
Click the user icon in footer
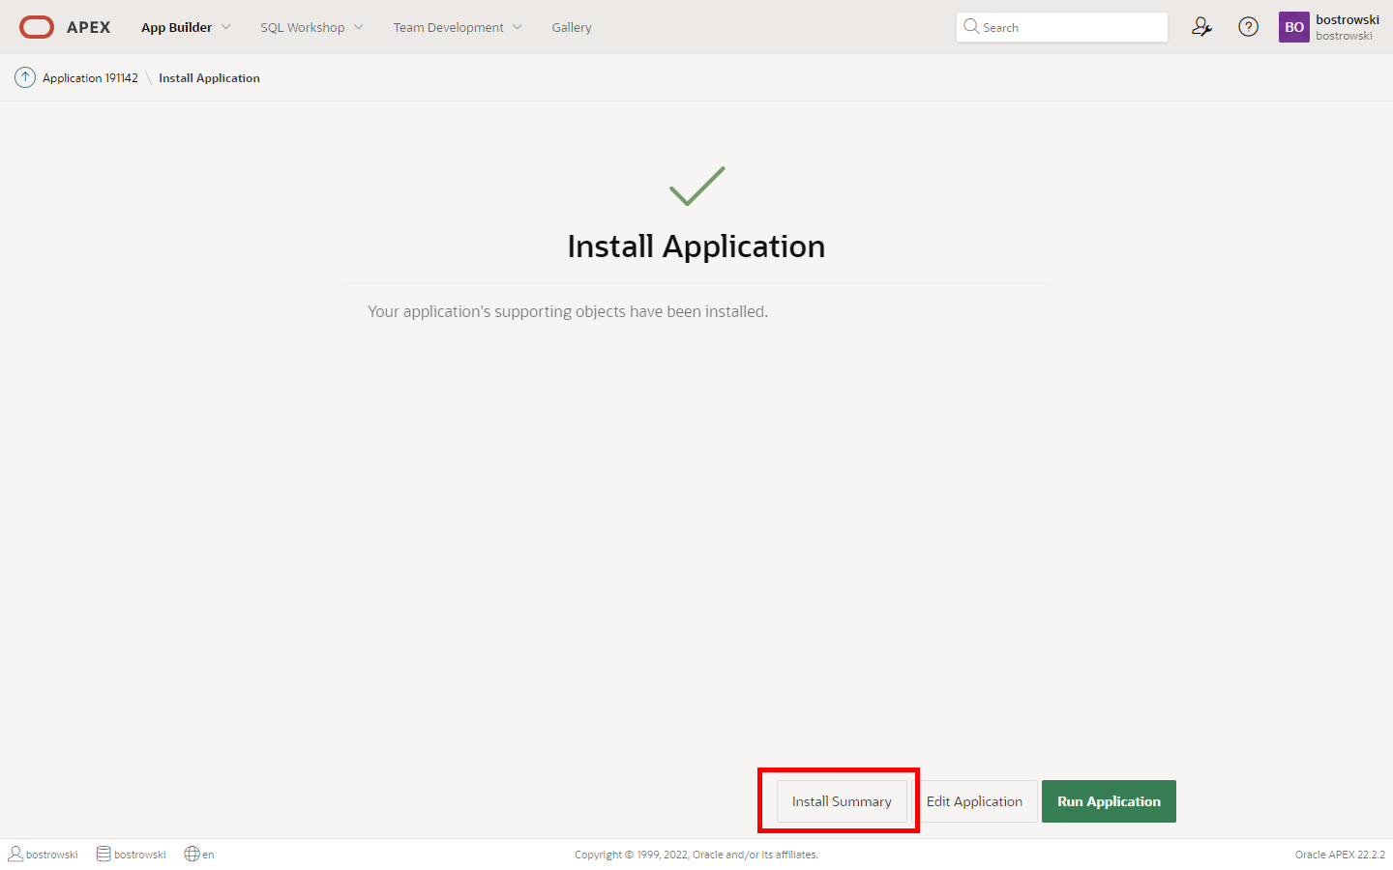[x=15, y=854]
